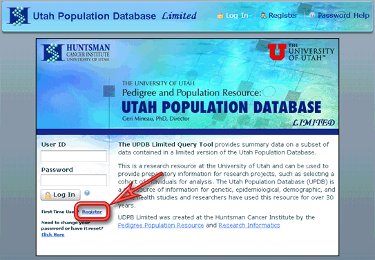Open Password Help in the top navigation
The image size is (375, 260).
coord(343,16)
